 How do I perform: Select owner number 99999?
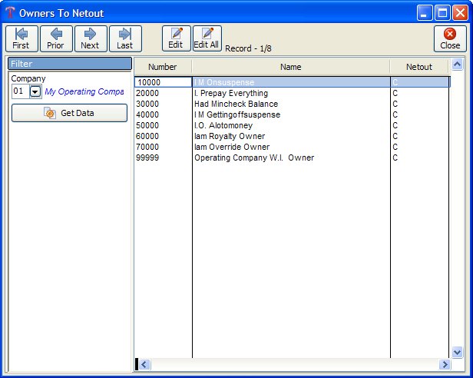(147, 157)
